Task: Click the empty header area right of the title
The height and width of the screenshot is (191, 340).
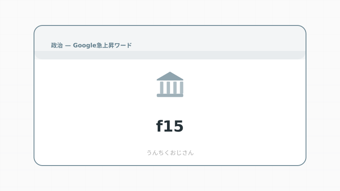Action: pos(221,42)
